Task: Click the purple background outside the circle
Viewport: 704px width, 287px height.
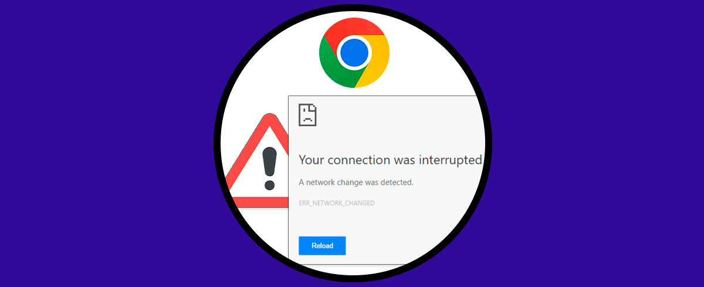Action: click(x=88, y=143)
